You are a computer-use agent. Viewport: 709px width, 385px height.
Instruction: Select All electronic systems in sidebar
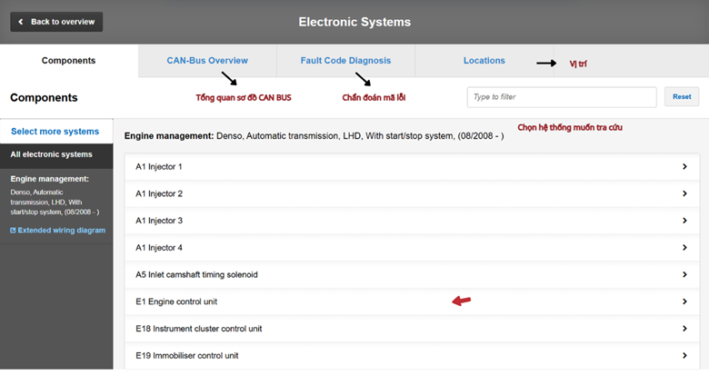point(51,155)
